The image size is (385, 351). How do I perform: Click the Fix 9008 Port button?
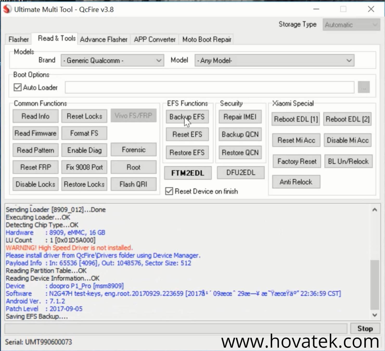point(84,167)
